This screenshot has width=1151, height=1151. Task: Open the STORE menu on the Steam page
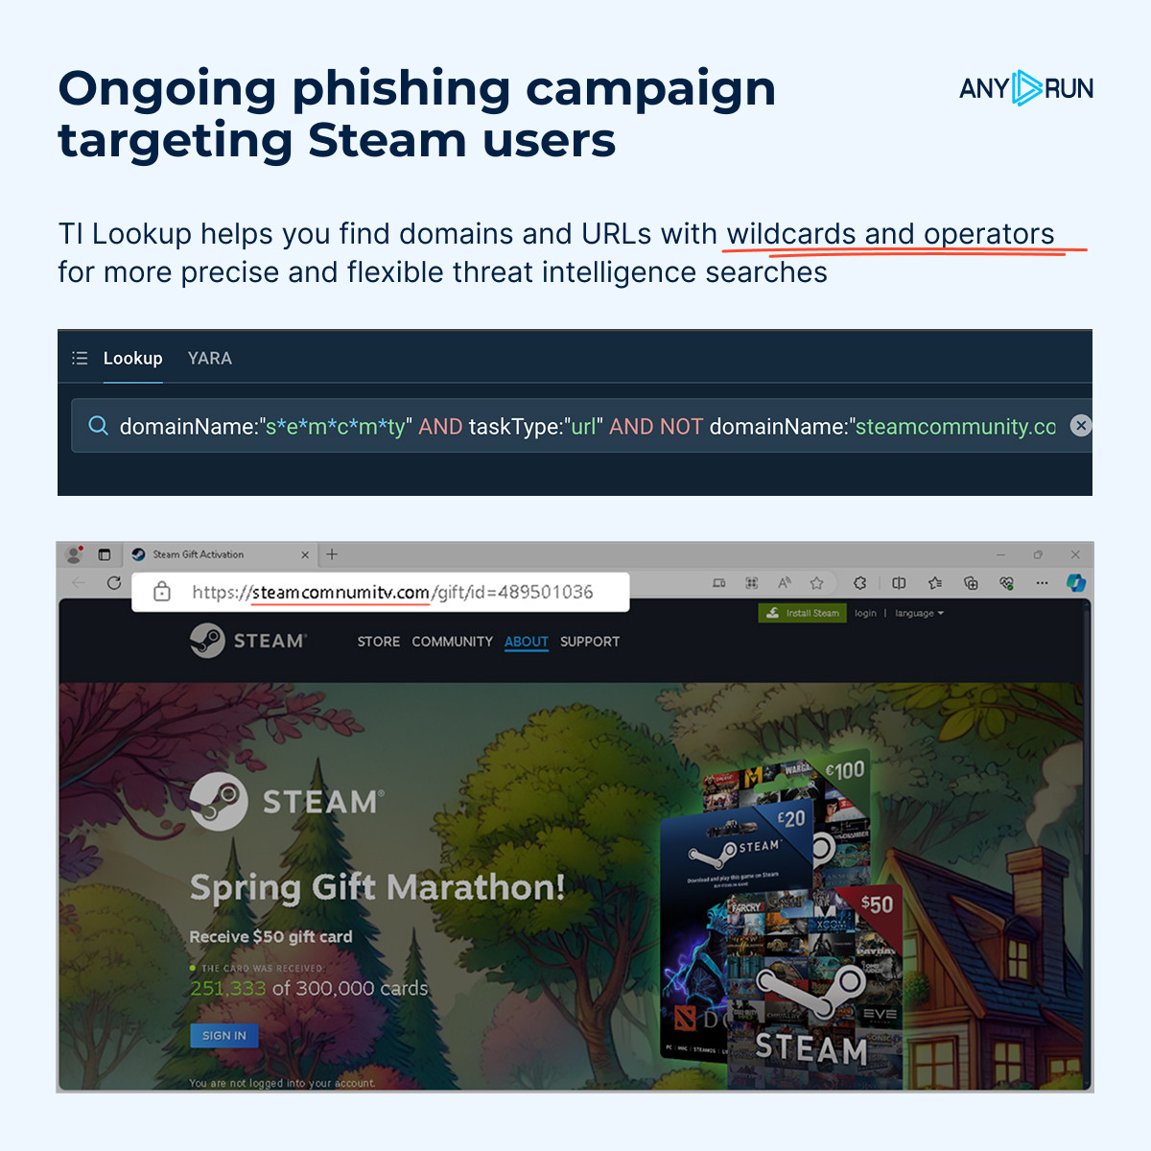point(379,642)
